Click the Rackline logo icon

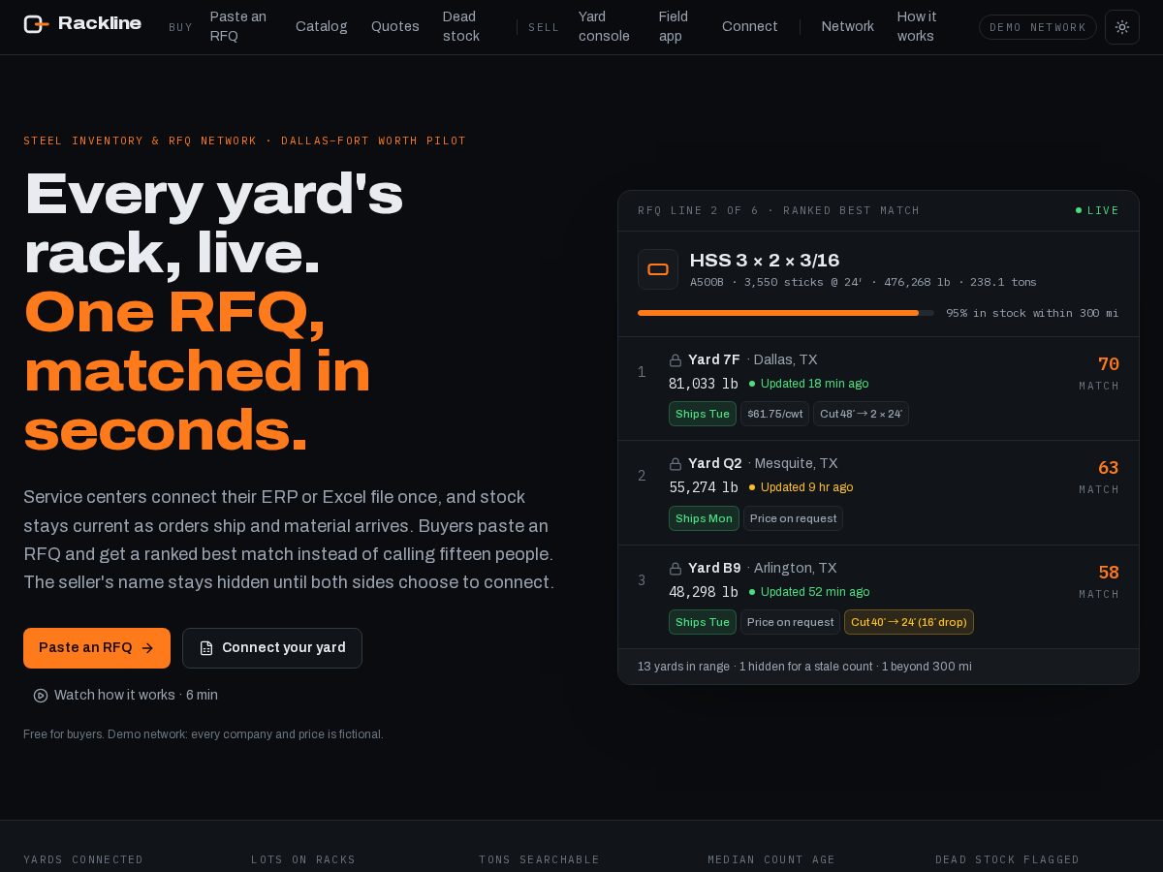36,24
